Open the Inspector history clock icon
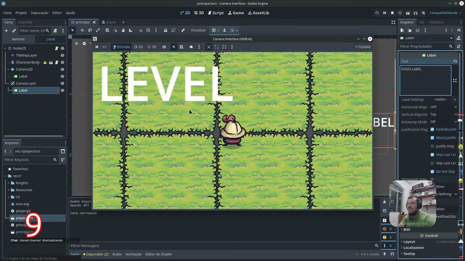The width and height of the screenshot is (465, 261). click(458, 30)
